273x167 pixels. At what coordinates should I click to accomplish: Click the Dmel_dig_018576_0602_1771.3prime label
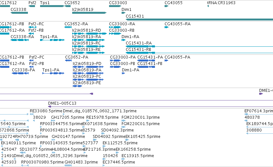(x=99, y=111)
